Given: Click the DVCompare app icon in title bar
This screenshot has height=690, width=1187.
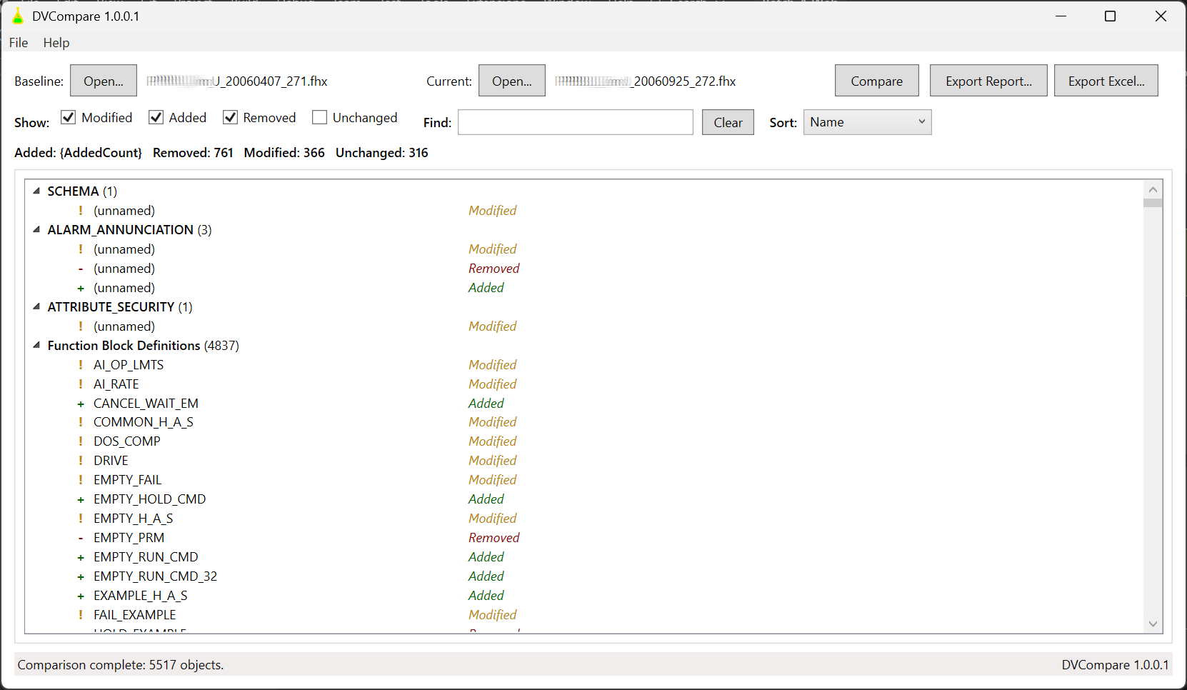Looking at the screenshot, I should [18, 16].
